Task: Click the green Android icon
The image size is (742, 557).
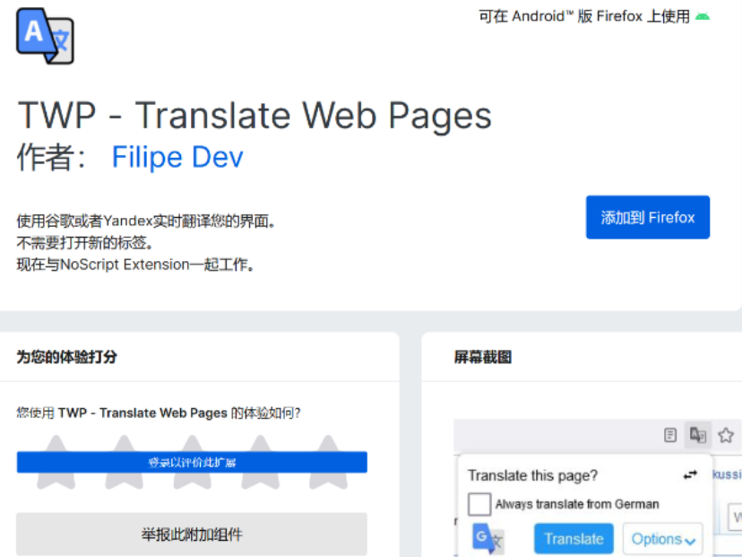Action: click(x=703, y=16)
